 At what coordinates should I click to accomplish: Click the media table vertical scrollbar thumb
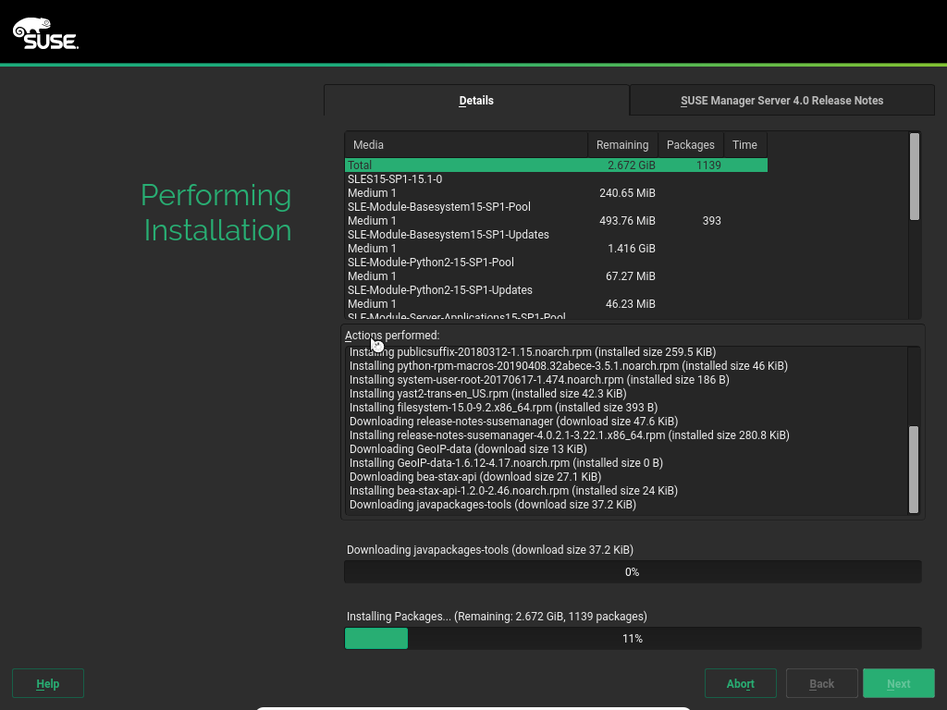[915, 177]
